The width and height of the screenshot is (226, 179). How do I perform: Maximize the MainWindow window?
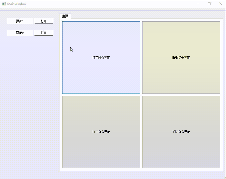[209, 4]
